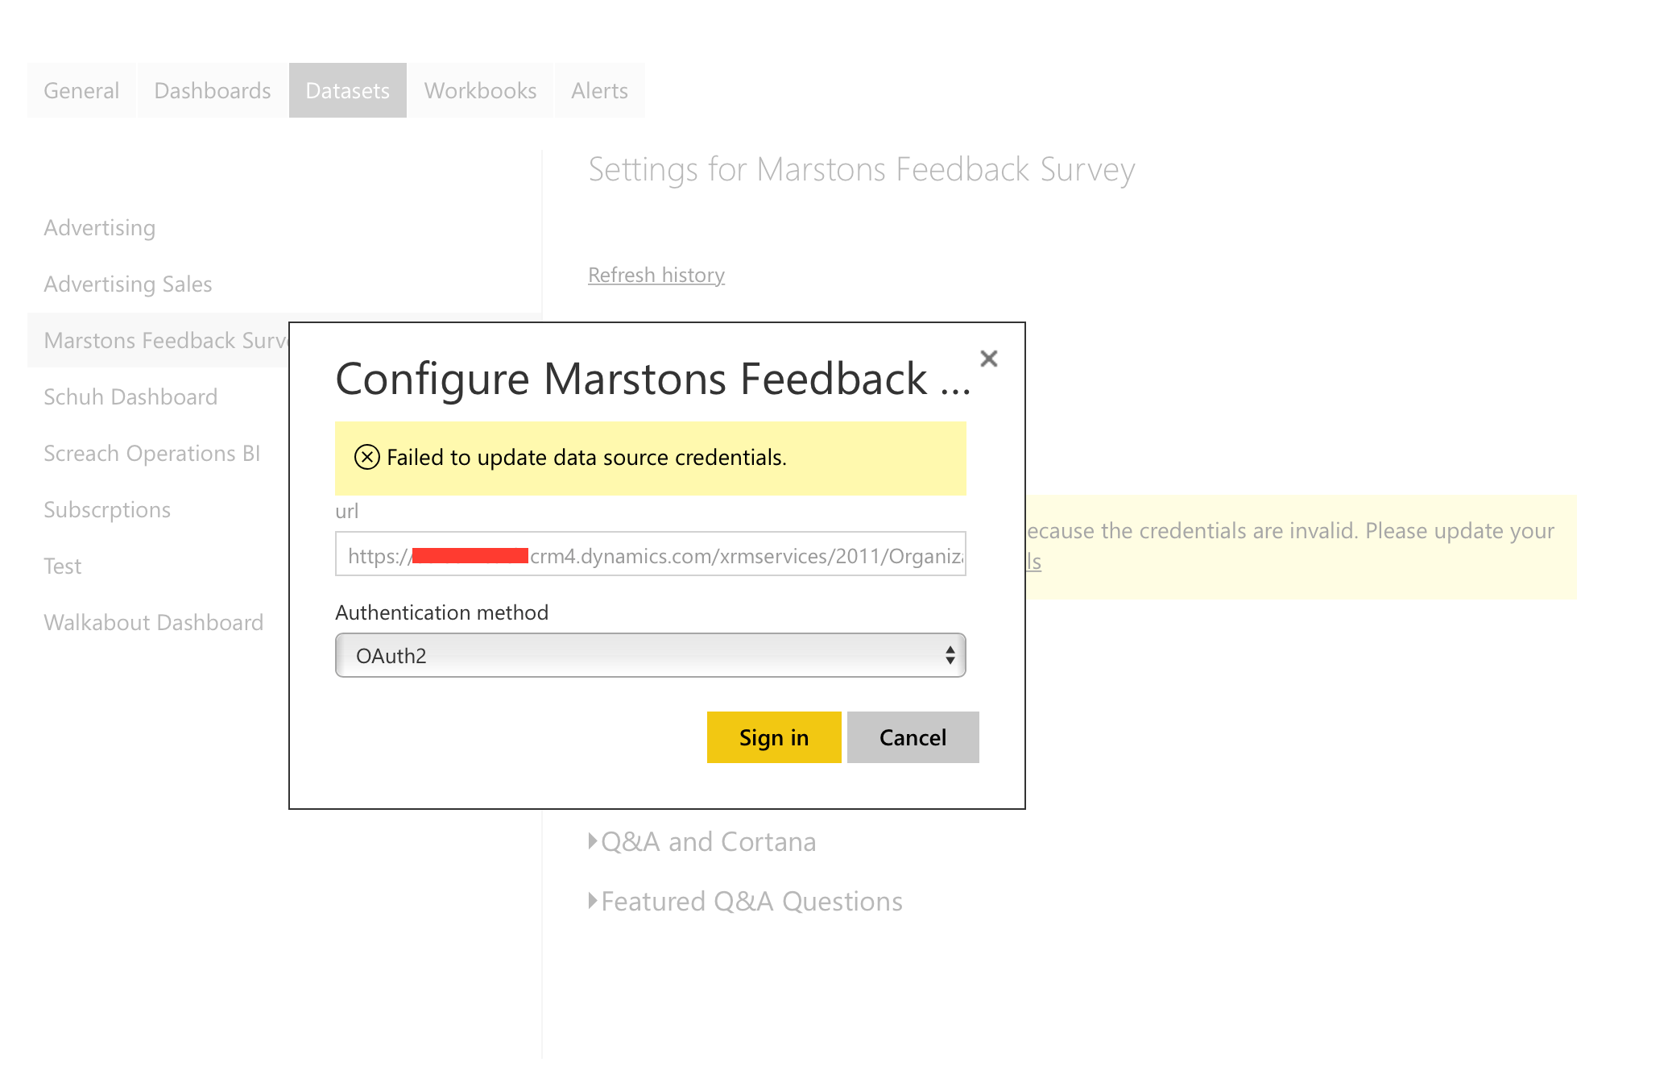Click the Sign in button
Image resolution: width=1672 pixels, height=1083 pixels.
(773, 737)
